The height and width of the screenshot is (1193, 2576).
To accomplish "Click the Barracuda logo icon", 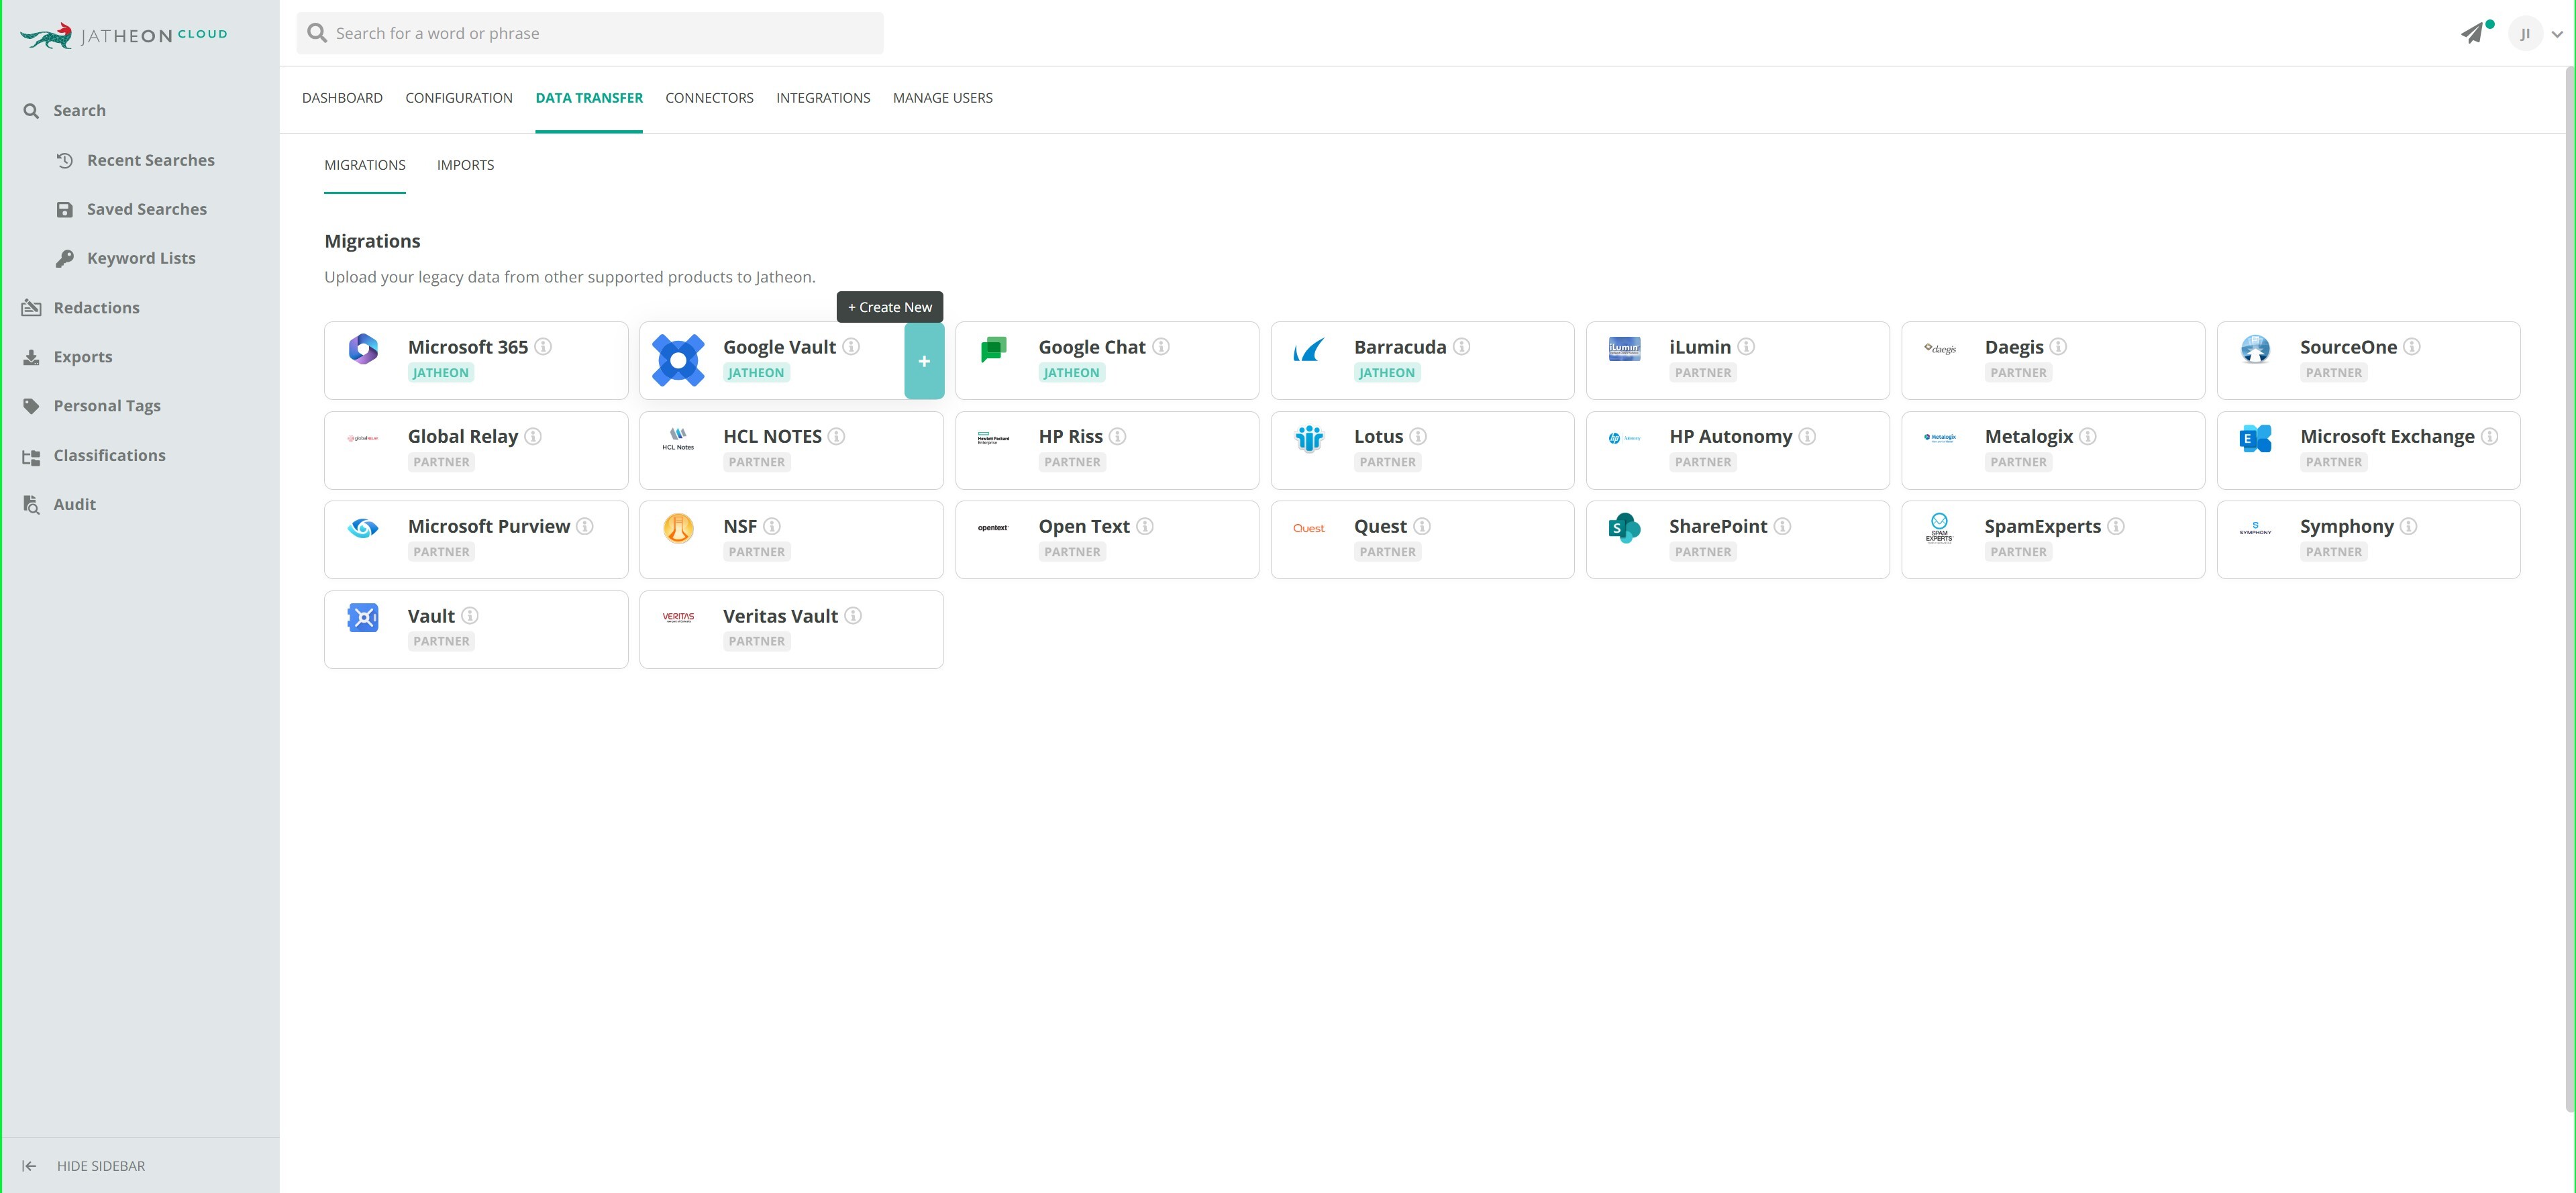I will 1309,349.
